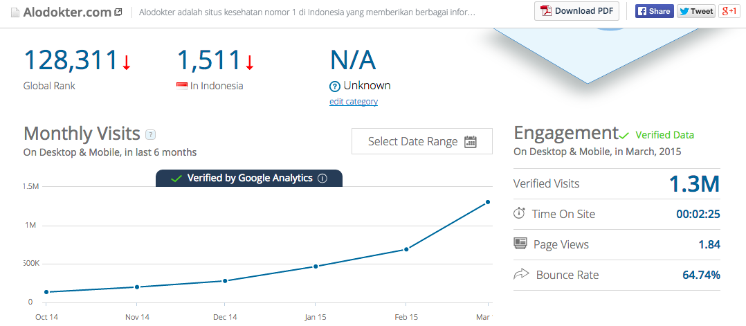Open external link icon beside Alodokter.com
This screenshot has width=746, height=326.
tap(118, 12)
